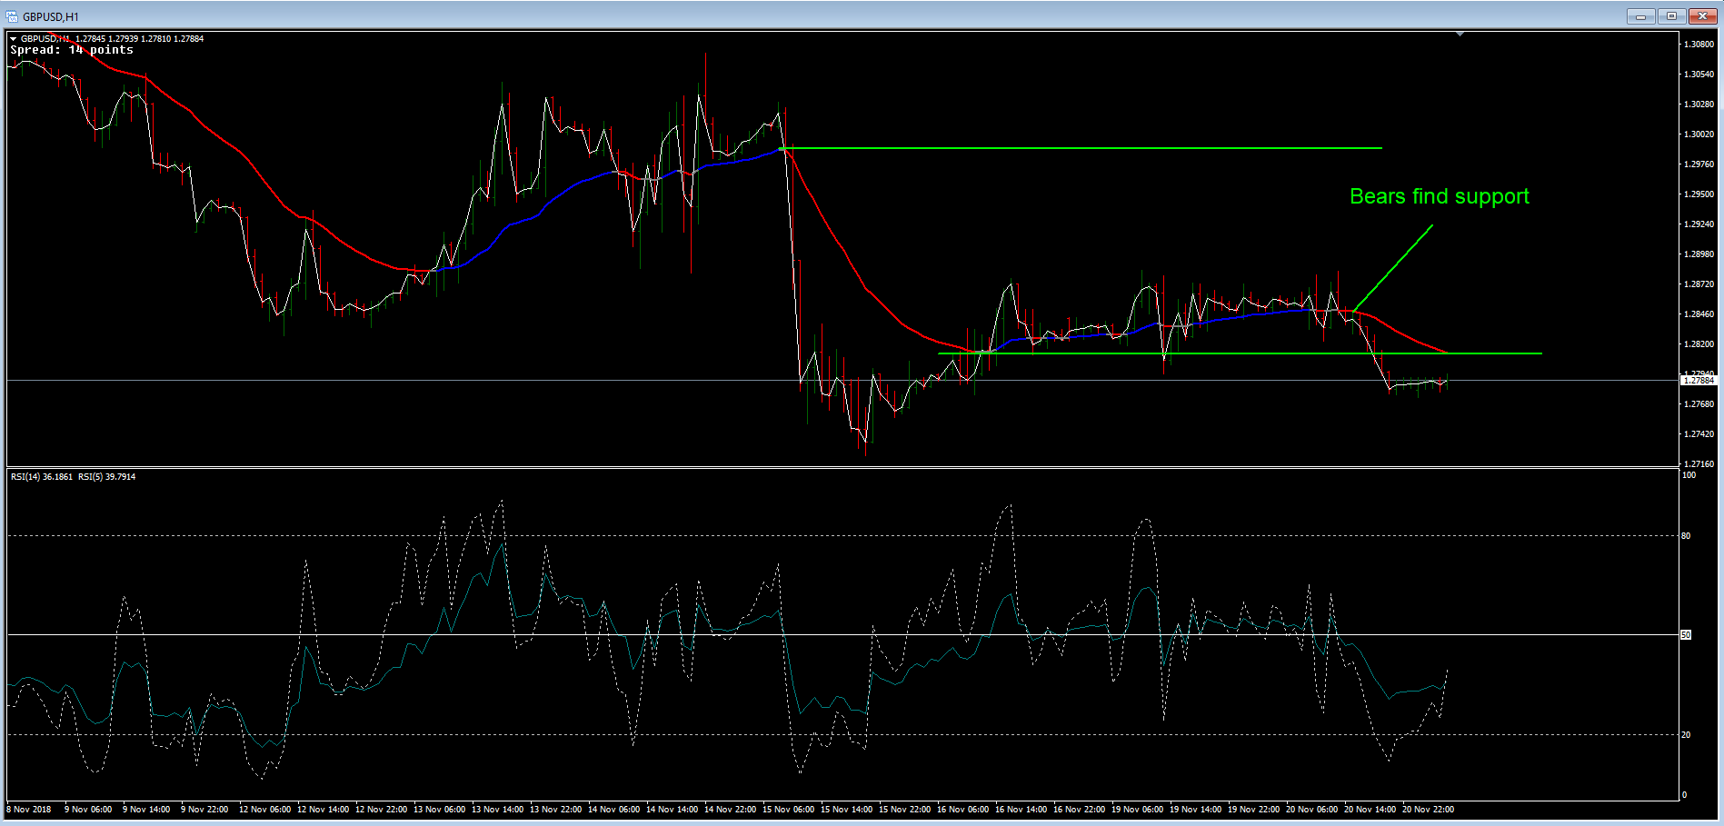
Task: Click the chart shift triangle marker
Action: pyautogui.click(x=1460, y=34)
